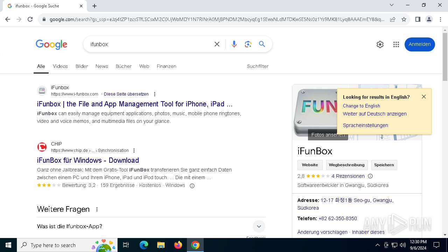Open Google settings gear
The image size is (448, 252).
coord(380,44)
